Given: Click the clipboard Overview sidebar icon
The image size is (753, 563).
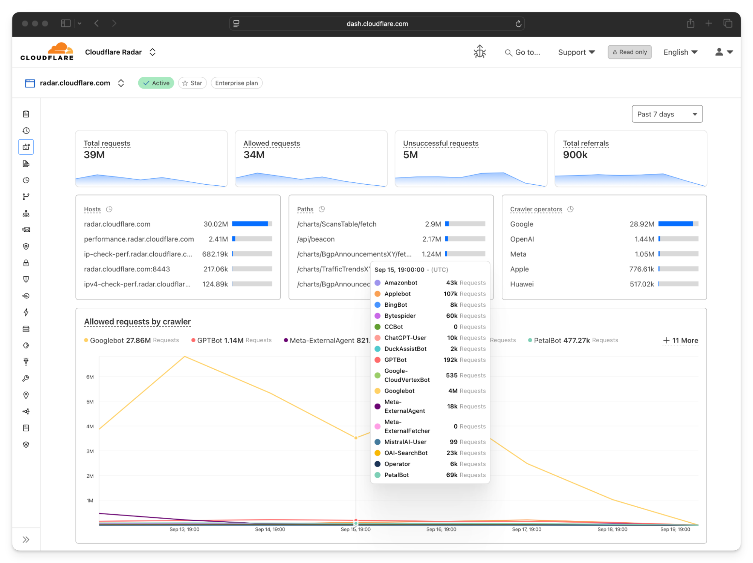Looking at the screenshot, I should pos(26,114).
